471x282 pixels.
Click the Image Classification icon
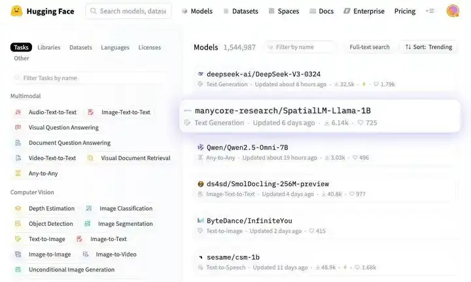coord(89,208)
